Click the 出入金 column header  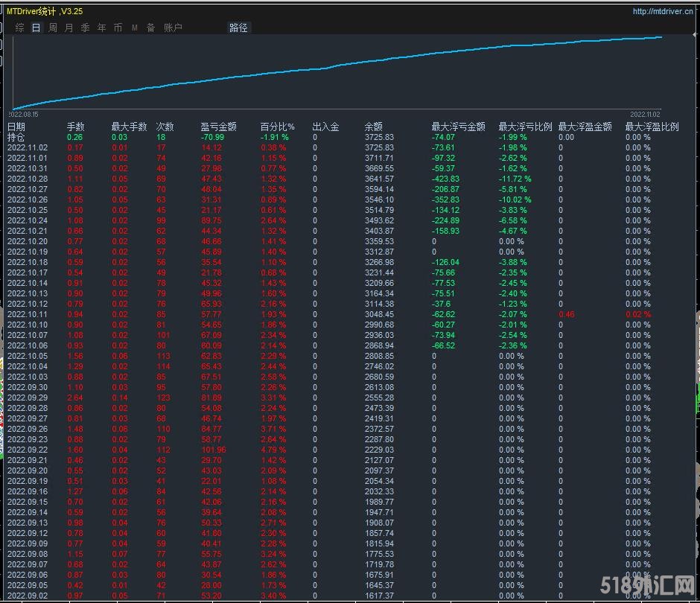coord(325,127)
